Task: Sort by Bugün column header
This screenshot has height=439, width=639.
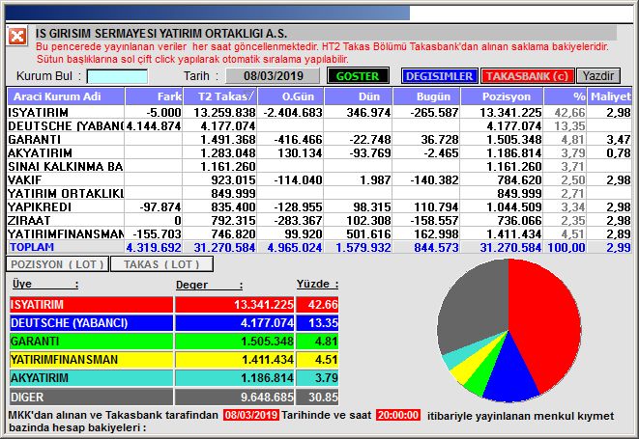Action: point(426,96)
